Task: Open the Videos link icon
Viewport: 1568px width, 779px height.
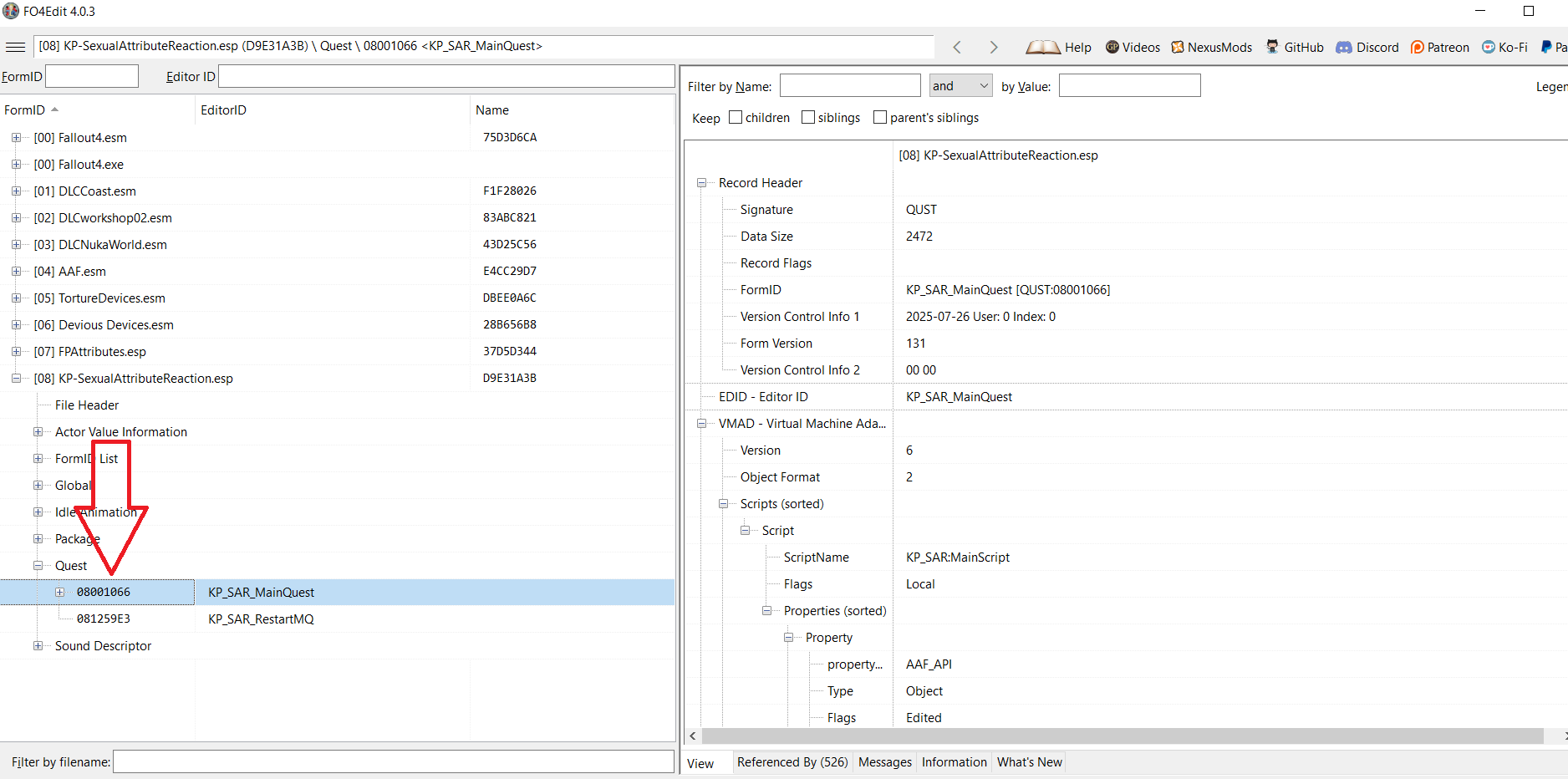Action: [x=1112, y=48]
